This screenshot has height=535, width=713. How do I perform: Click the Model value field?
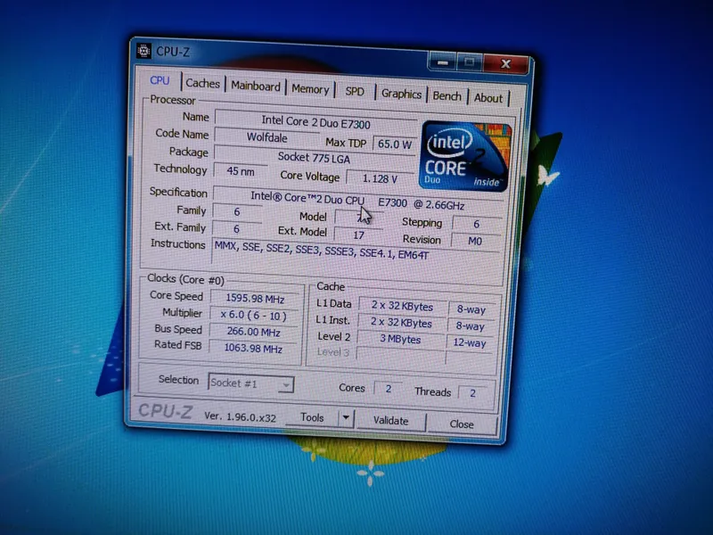[360, 218]
